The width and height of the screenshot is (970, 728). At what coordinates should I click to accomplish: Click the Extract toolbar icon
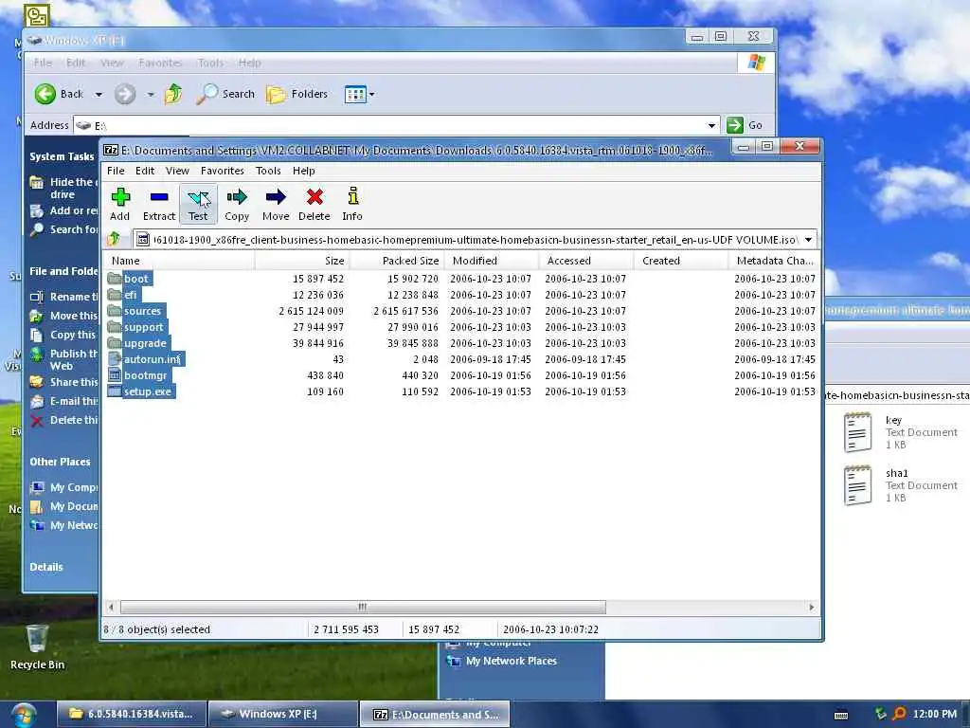(x=159, y=204)
